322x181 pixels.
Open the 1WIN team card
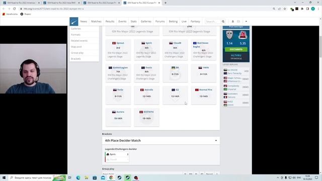(203, 73)
